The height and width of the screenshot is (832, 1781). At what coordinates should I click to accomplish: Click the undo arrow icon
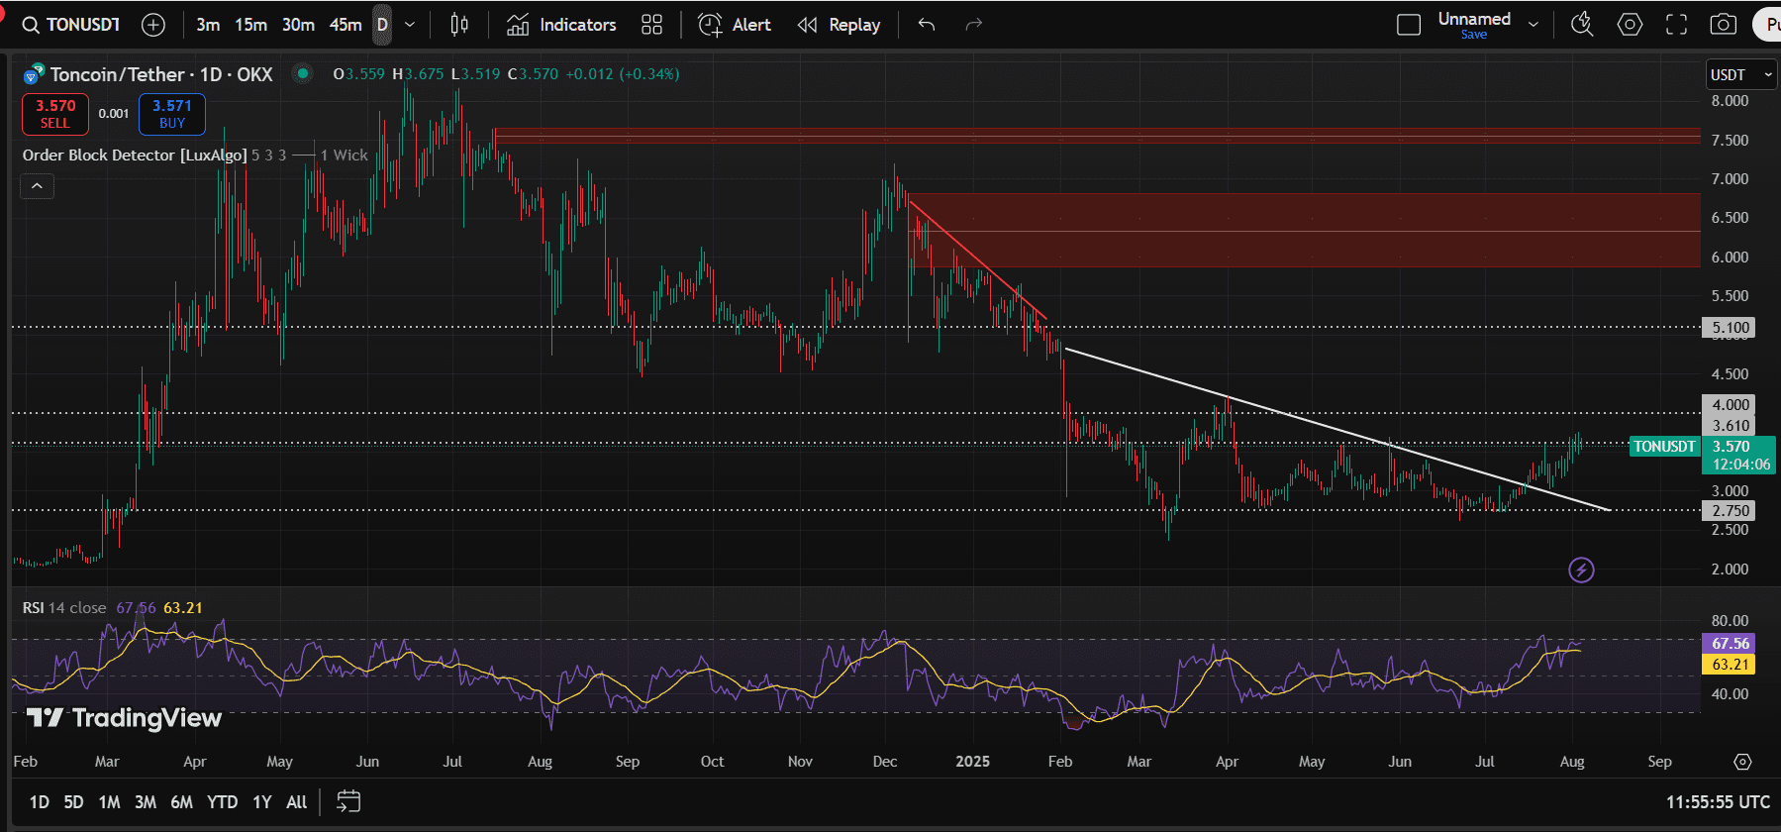click(927, 25)
